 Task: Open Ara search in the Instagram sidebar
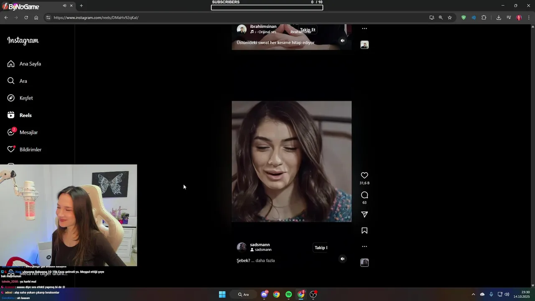point(17,81)
